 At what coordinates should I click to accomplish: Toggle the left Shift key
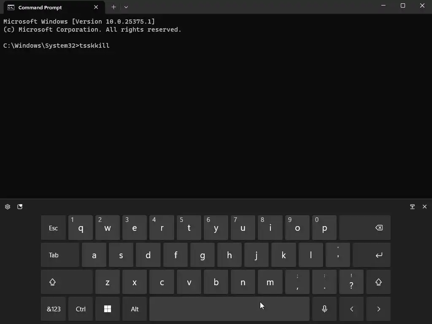pos(67,282)
